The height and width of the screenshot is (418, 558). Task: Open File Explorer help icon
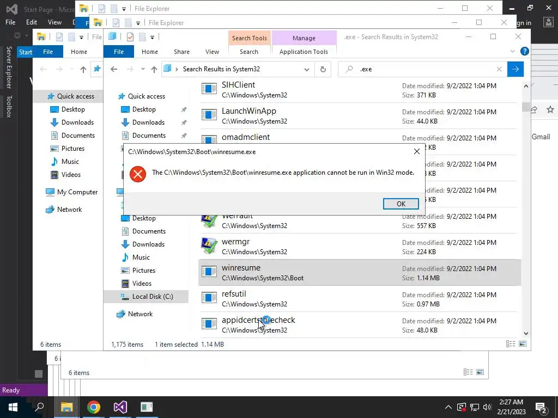[524, 51]
